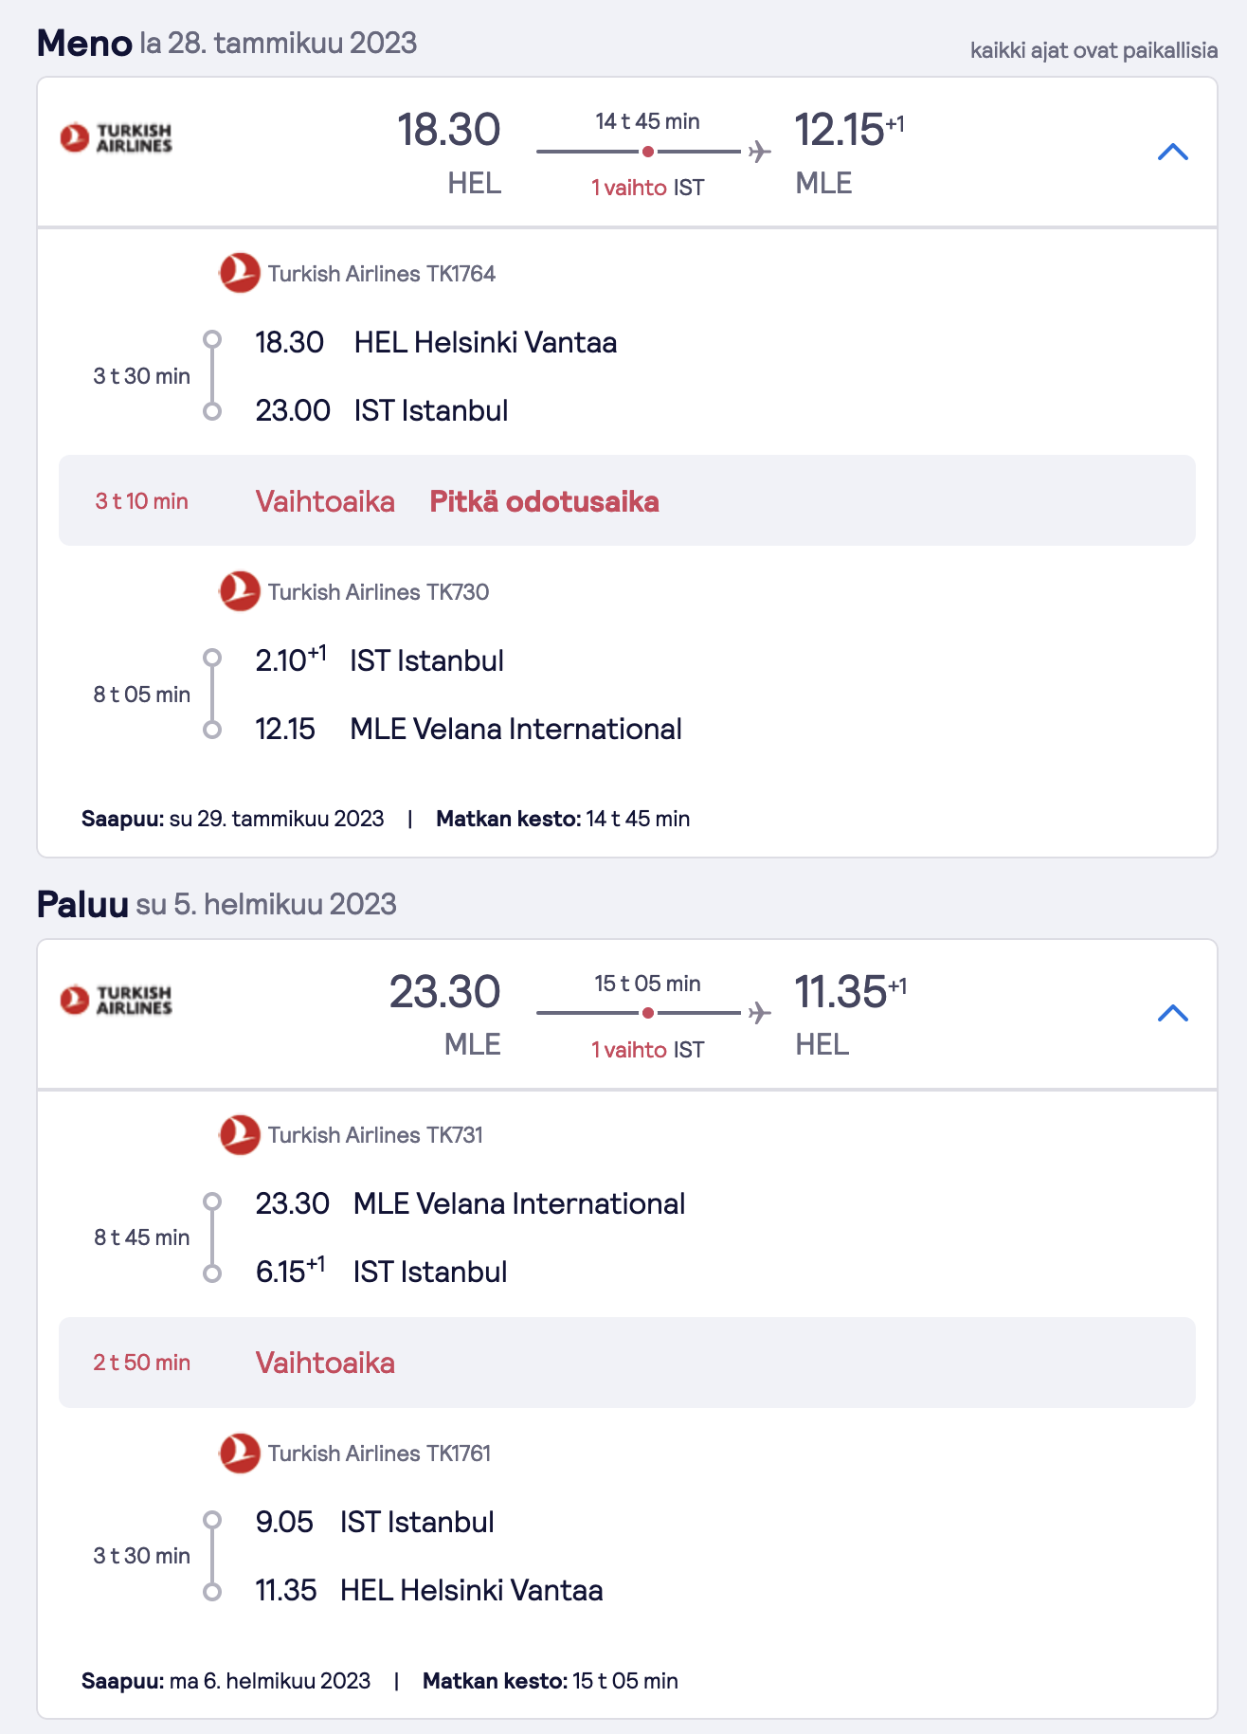Click the 'Turkish Airlines TK1761' flight number text

tap(379, 1454)
